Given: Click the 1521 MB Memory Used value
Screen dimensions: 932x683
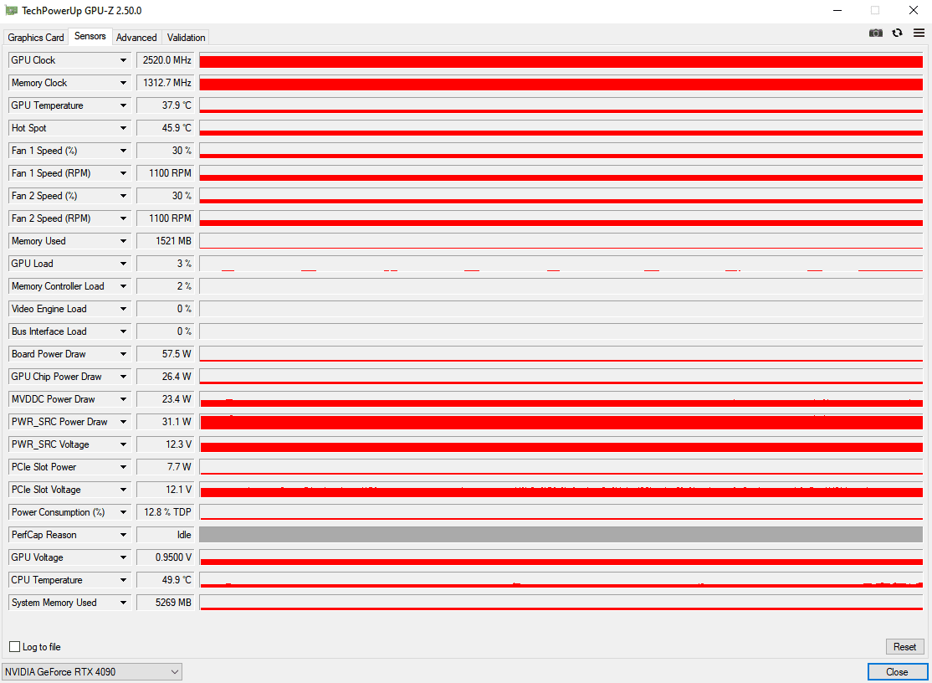Looking at the screenshot, I should pos(166,241).
